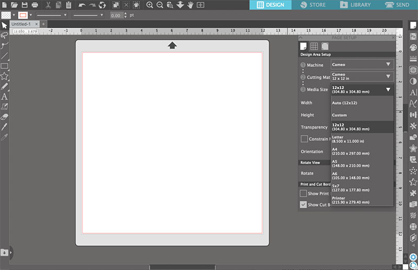Open Fill color palette panel icon
Image resolution: width=418 pixels, height=270 pixels.
(413, 48)
